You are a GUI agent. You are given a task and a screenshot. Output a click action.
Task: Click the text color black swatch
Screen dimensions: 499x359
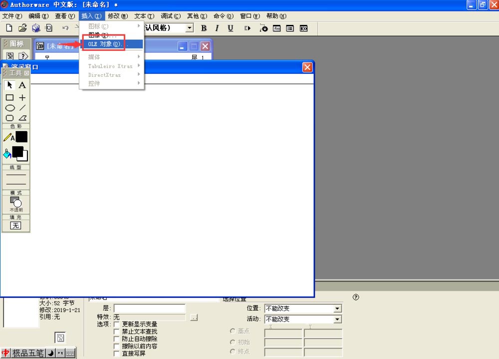[21, 137]
